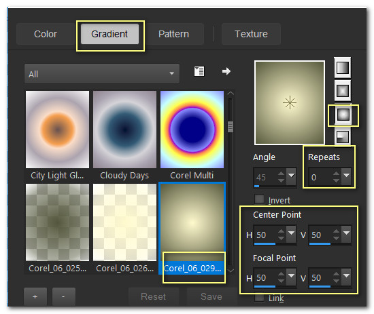Click the Focal Point V blue slider bar

[320, 286]
